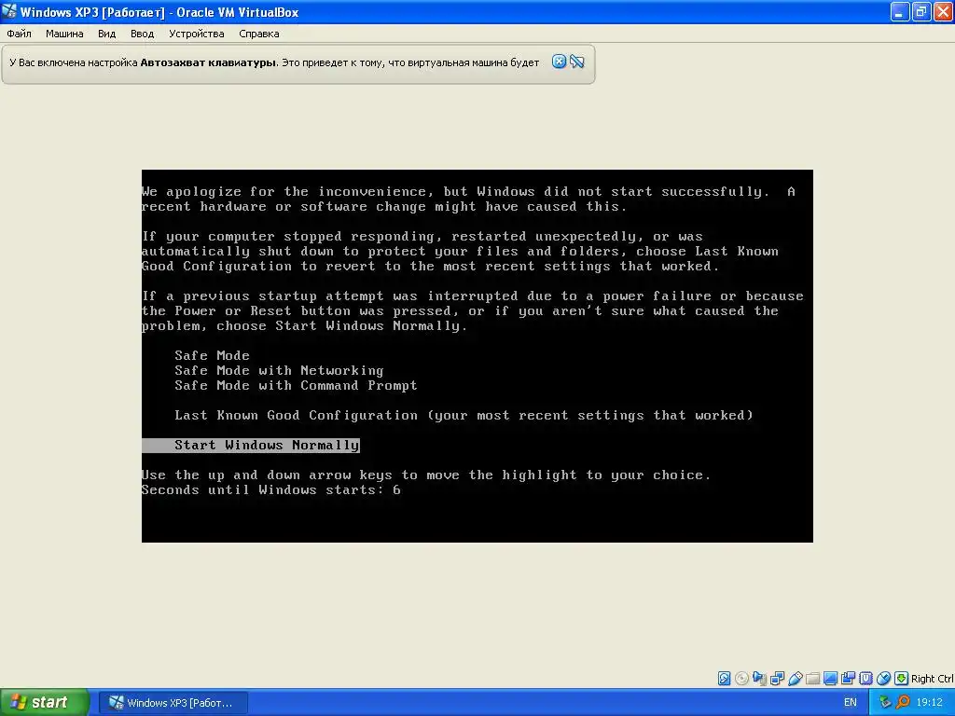This screenshot has width=955, height=716.
Task: Click the optical disc indicator icon
Action: (x=741, y=679)
